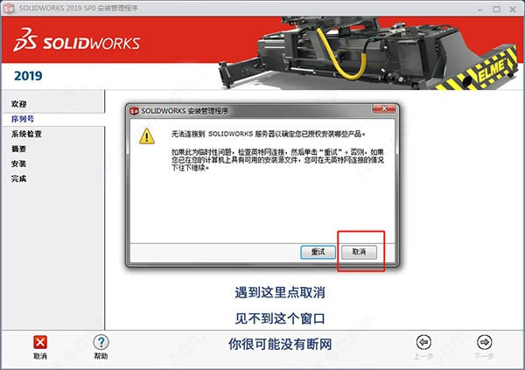The width and height of the screenshot is (525, 370).
Task: Select 摘要 step in sidebar
Action: pos(18,149)
